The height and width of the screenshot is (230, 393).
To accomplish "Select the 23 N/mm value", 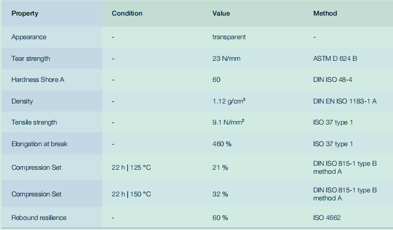I will pyautogui.click(x=226, y=59).
